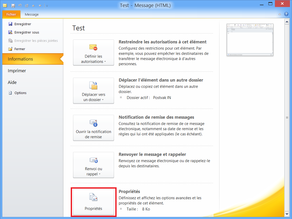Click Ouvrir la notification de remise button
The width and height of the screenshot is (292, 219).
[x=94, y=128]
